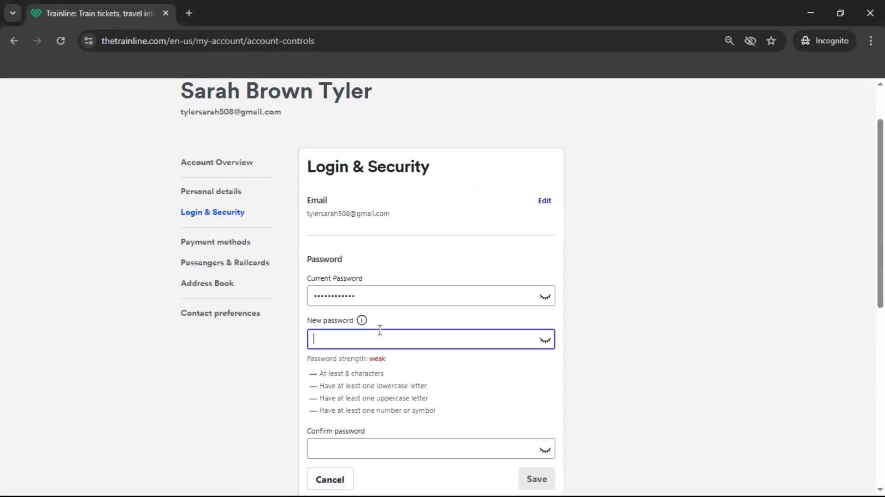This screenshot has height=497, width=885.
Task: Reveal the New password field text
Action: [545, 341]
